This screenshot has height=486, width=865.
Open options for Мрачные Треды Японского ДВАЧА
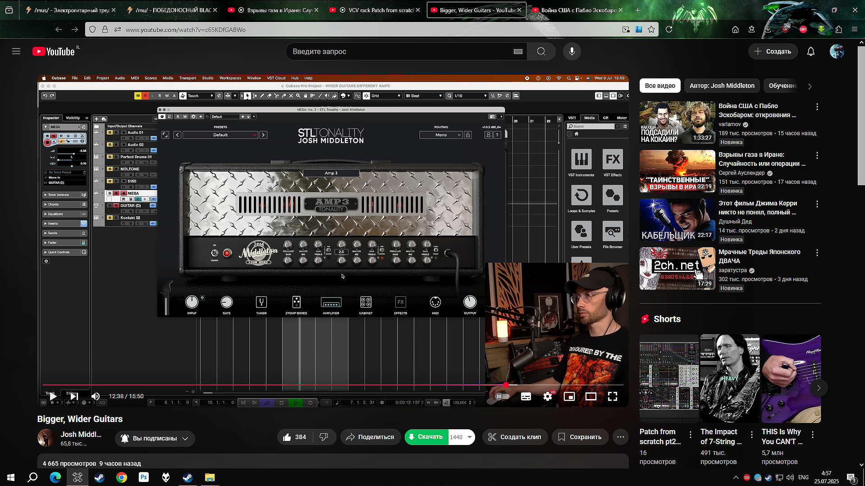click(817, 253)
